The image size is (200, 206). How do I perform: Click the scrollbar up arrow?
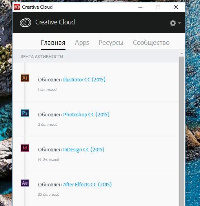(x=182, y=53)
